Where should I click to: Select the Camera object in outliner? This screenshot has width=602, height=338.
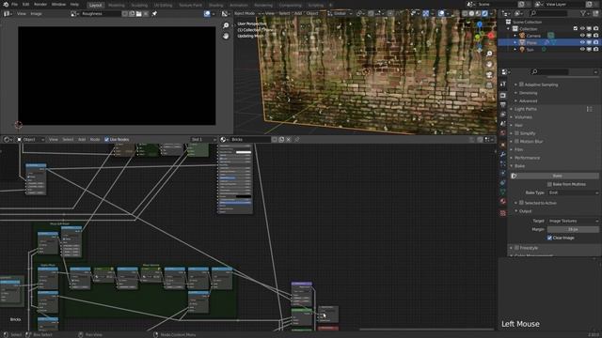533,36
